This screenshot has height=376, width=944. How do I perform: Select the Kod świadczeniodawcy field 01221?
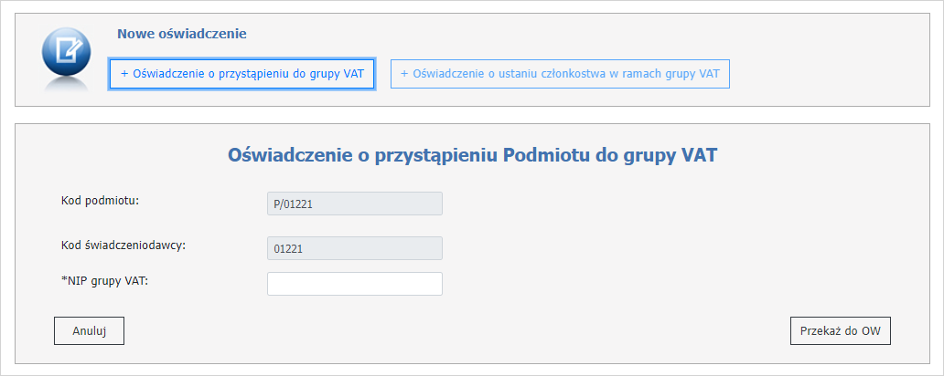[354, 248]
